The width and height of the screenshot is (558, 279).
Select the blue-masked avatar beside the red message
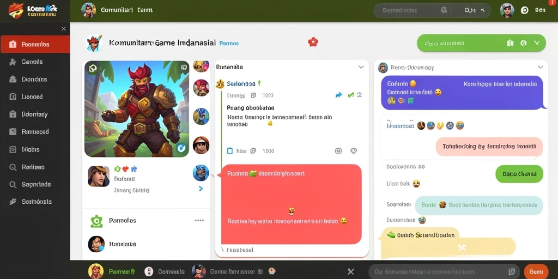pyautogui.click(x=201, y=173)
